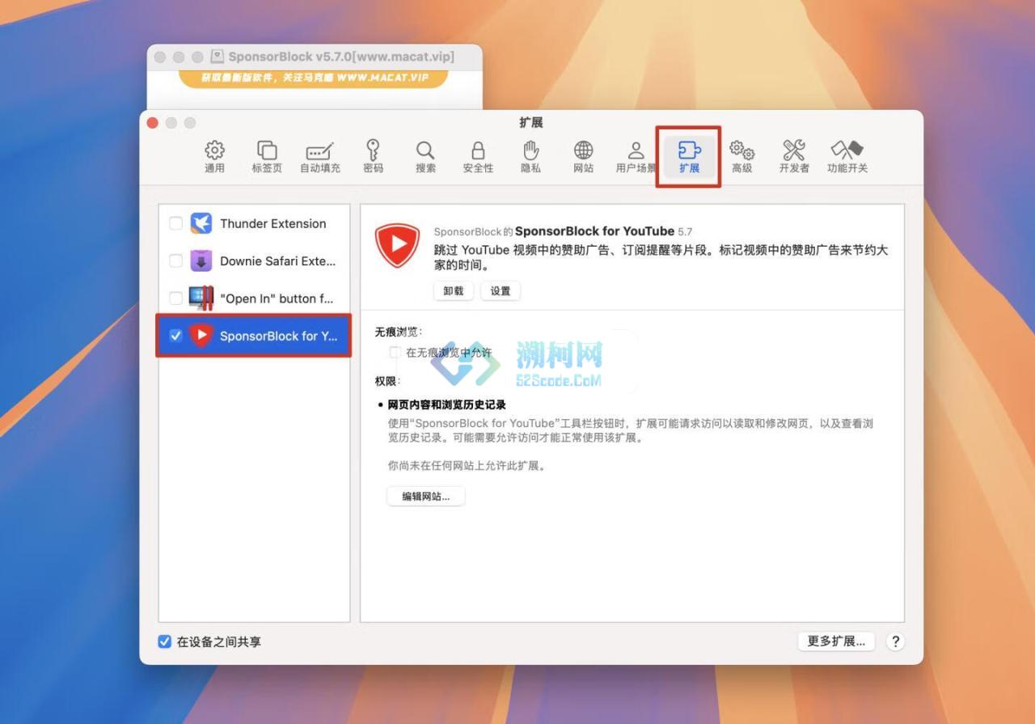Open the Search (搜索) settings tab

point(425,157)
